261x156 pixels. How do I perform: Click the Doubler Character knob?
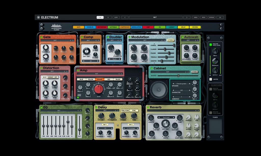pos(117,52)
